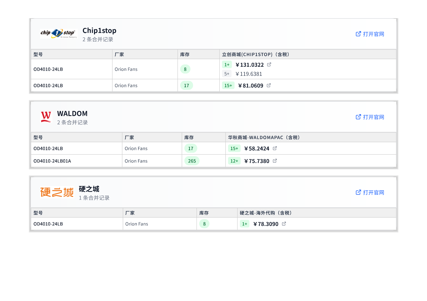Click the stock badge showing 17 under Chip1stop

(x=186, y=85)
